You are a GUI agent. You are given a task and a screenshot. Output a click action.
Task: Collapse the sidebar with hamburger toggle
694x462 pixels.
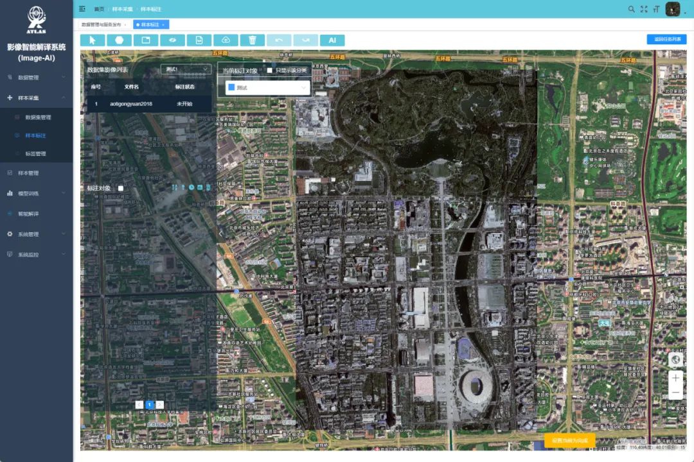(x=82, y=9)
